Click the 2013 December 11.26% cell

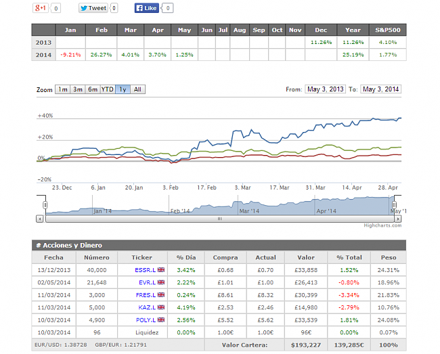pyautogui.click(x=321, y=43)
